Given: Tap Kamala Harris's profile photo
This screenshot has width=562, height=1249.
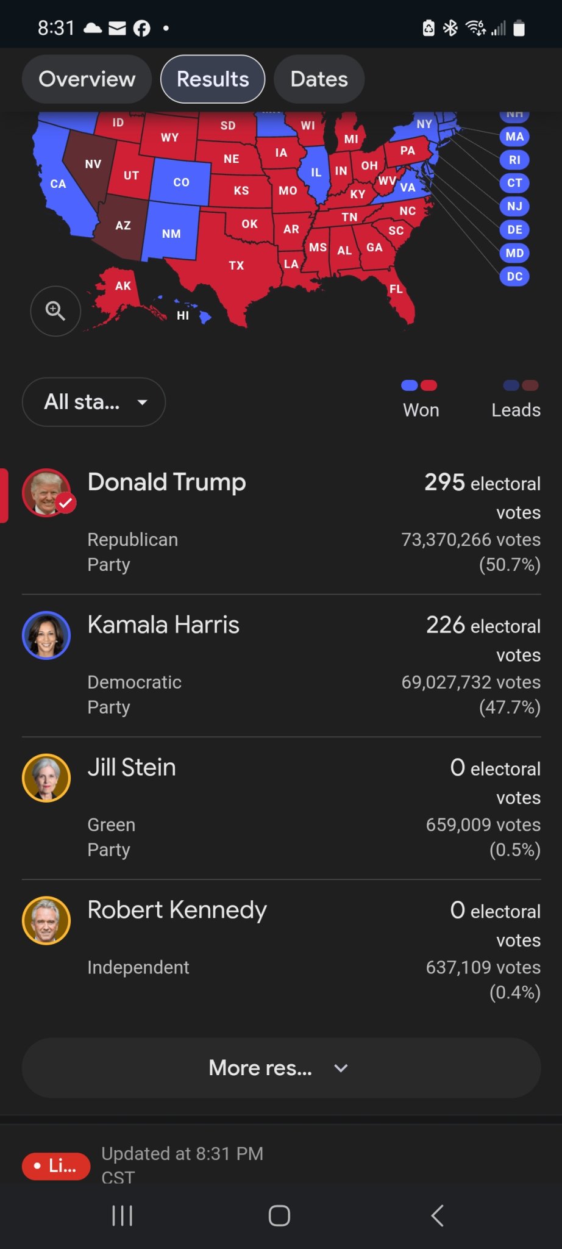Looking at the screenshot, I should pos(46,635).
